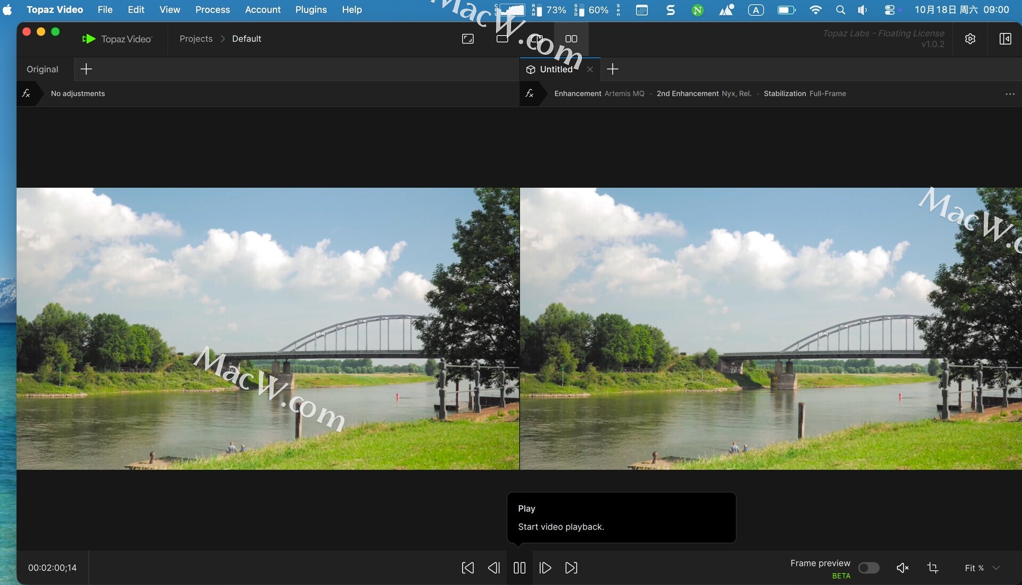The width and height of the screenshot is (1022, 585).
Task: Toggle the right sidebar panel icon
Action: pos(1005,39)
